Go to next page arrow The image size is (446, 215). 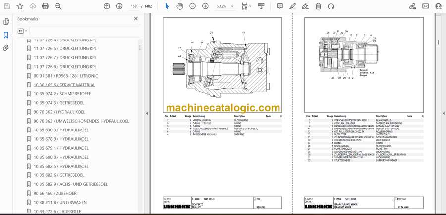click(x=119, y=6)
